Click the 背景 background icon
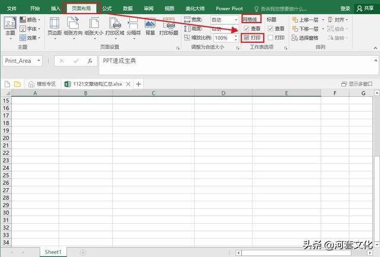 [x=150, y=24]
